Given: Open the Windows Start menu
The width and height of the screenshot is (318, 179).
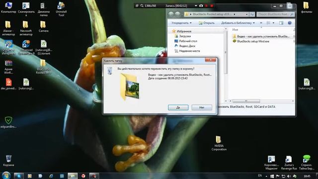Looking at the screenshot, I should coord(6,176).
